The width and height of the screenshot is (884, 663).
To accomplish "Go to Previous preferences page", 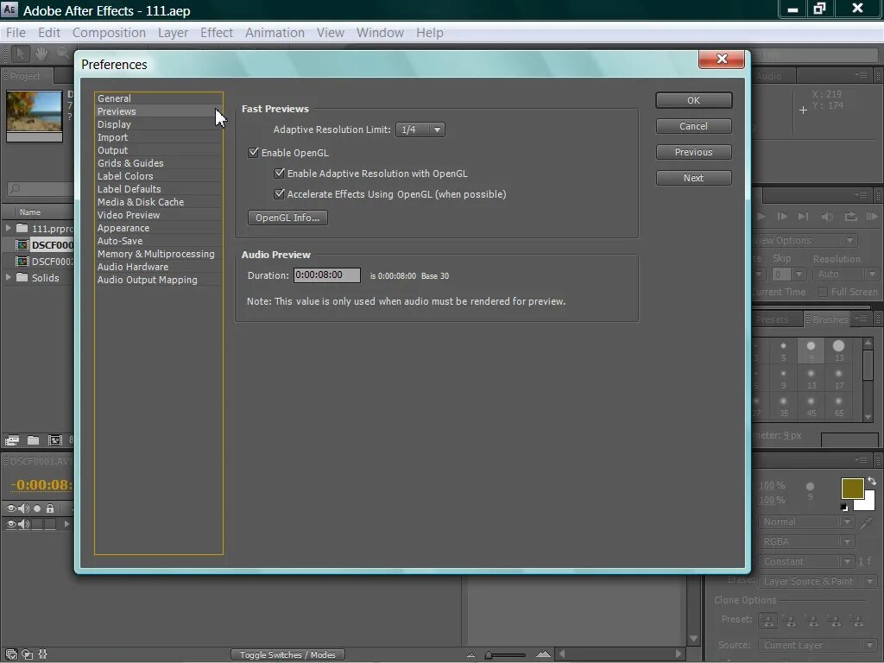I will [x=693, y=152].
